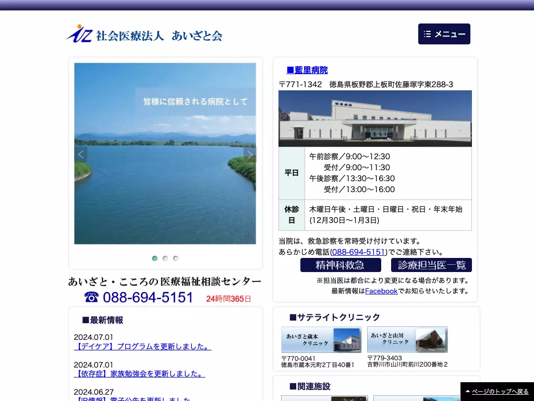Go to previous slide with left arrow
This screenshot has width=534, height=401.
coord(81,155)
